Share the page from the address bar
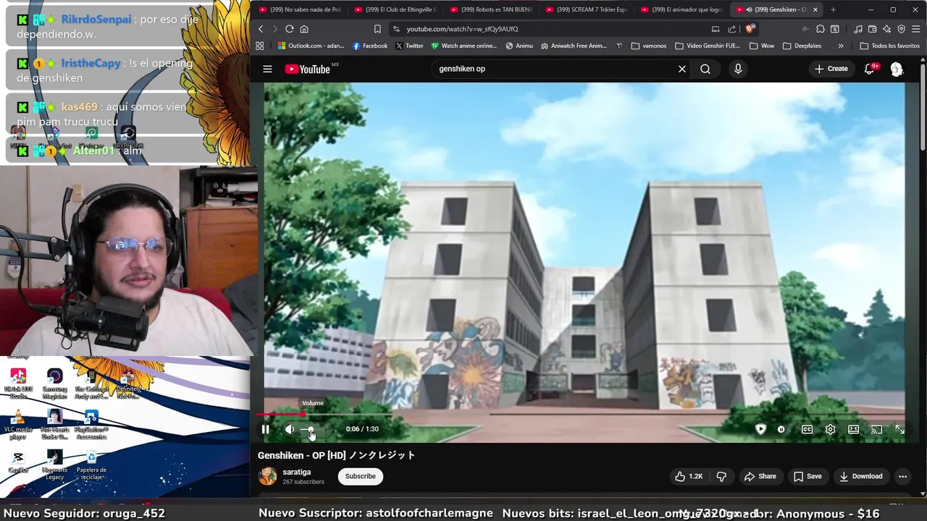This screenshot has width=927, height=521. click(731, 29)
